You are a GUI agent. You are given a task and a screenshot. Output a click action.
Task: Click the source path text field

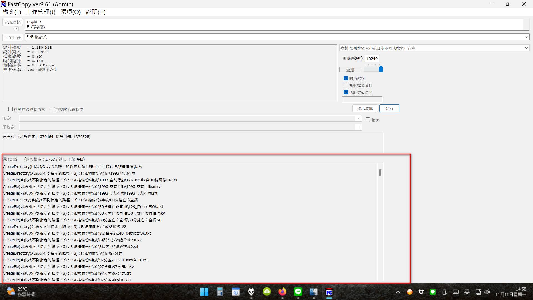click(x=274, y=24)
